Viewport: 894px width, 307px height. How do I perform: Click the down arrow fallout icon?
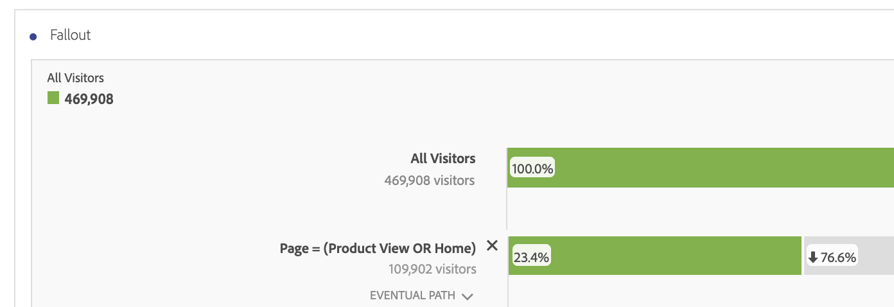[813, 258]
